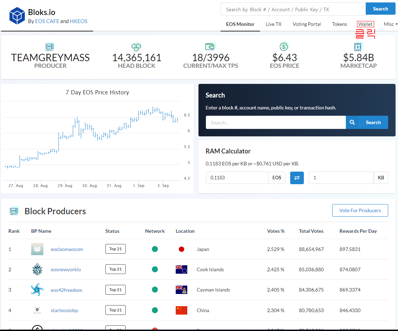Click the Top 21 badge for starteosiobp
The image size is (398, 331).
[116, 310]
